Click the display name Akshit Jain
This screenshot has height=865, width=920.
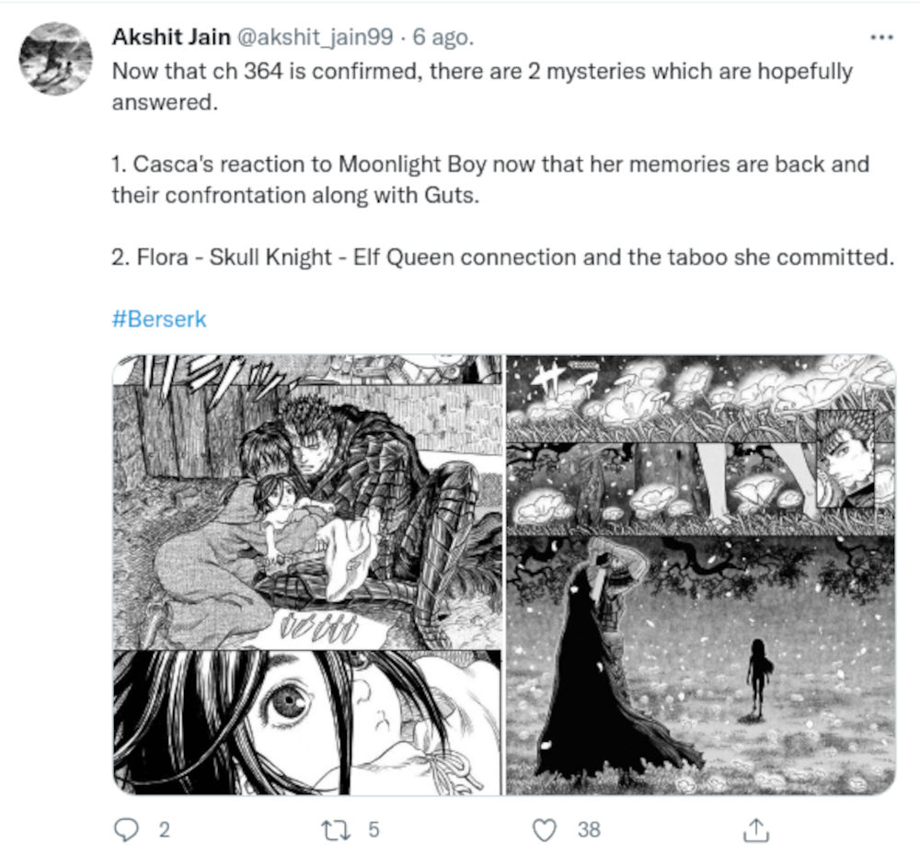171,37
